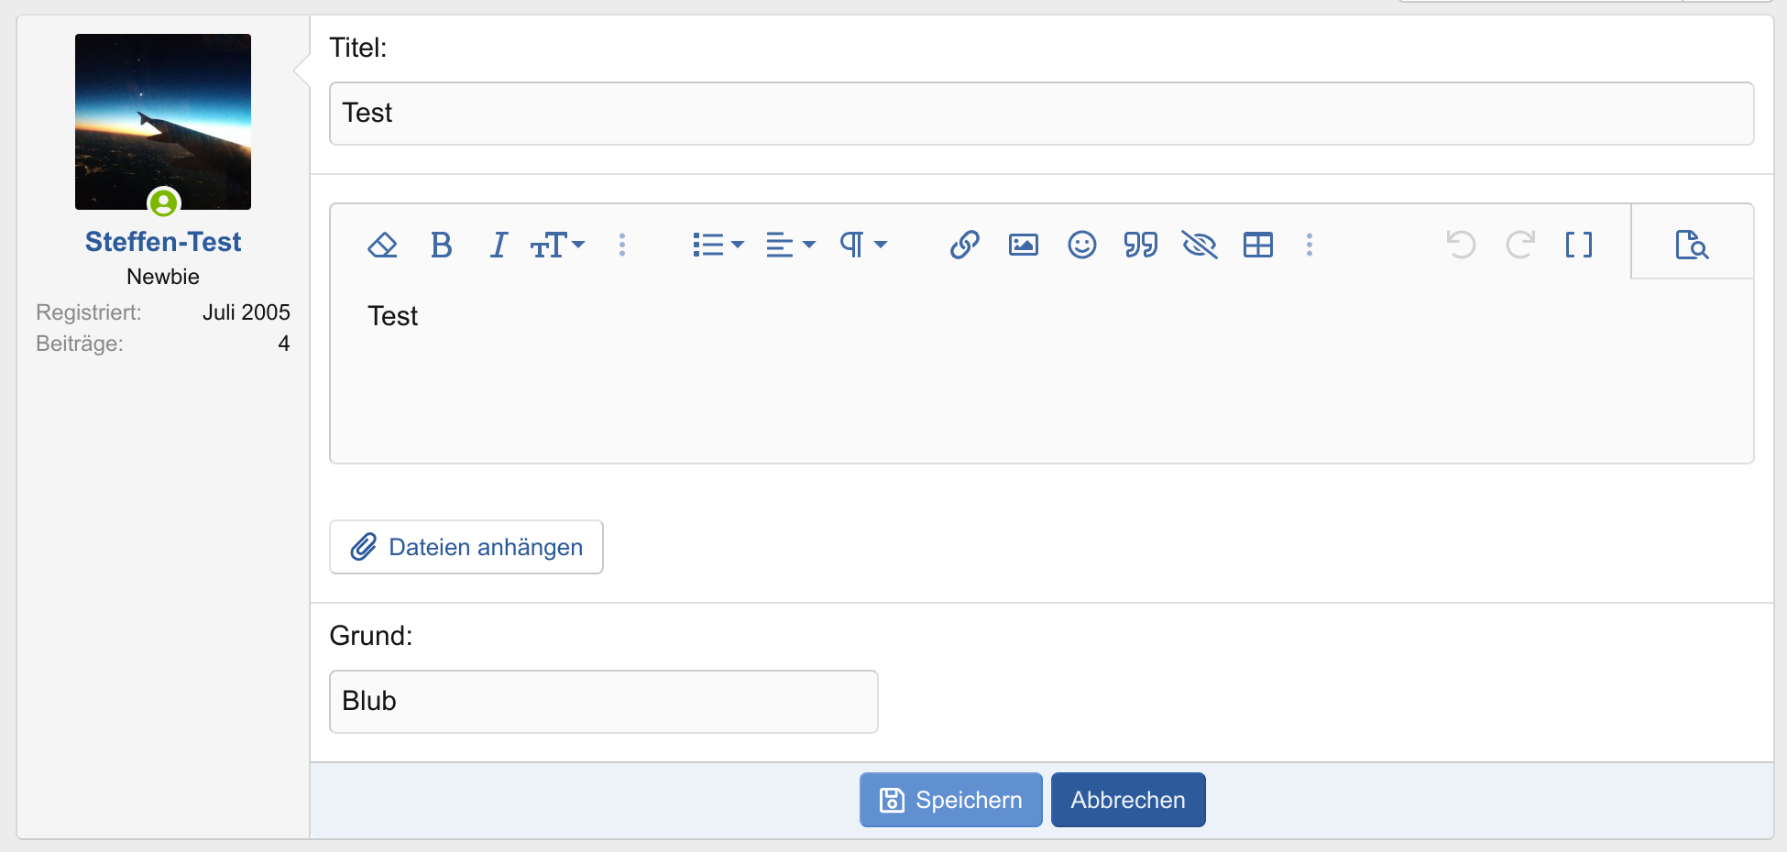This screenshot has width=1787, height=852.
Task: Click the Dateien anhängen button
Action: 466,546
